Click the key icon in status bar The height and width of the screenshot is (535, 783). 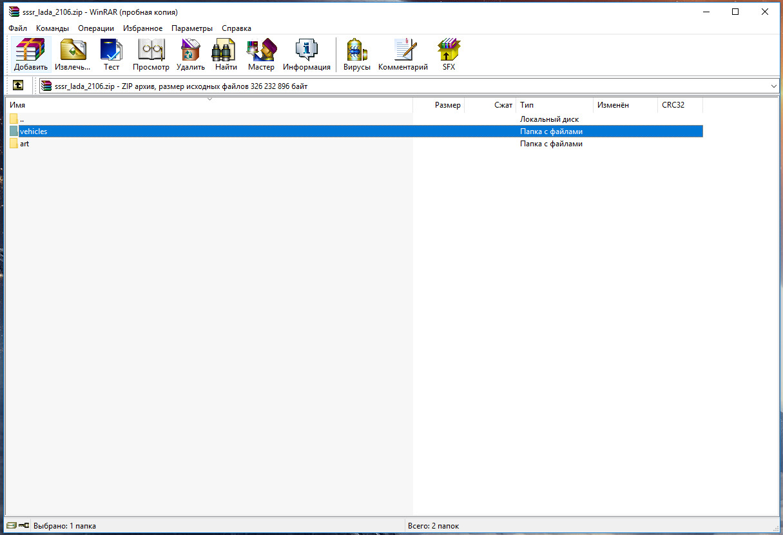(24, 526)
